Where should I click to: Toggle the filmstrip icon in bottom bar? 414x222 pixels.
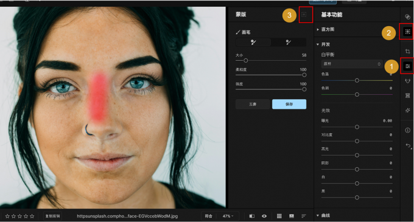pyautogui.click(x=292, y=216)
